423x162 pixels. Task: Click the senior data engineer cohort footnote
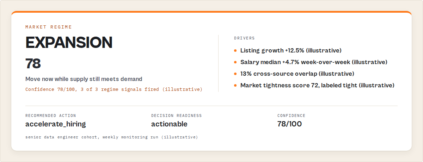[112, 137]
